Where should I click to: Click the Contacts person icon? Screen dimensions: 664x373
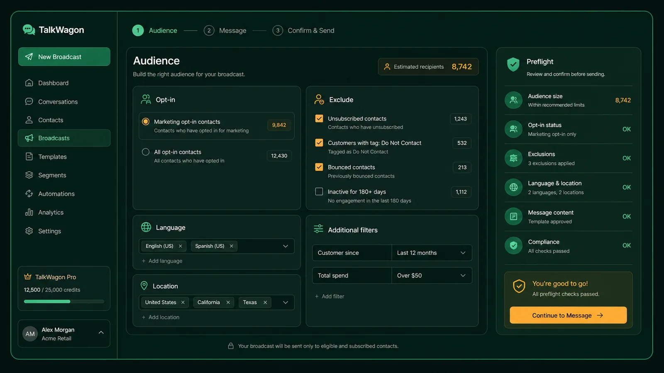29,120
